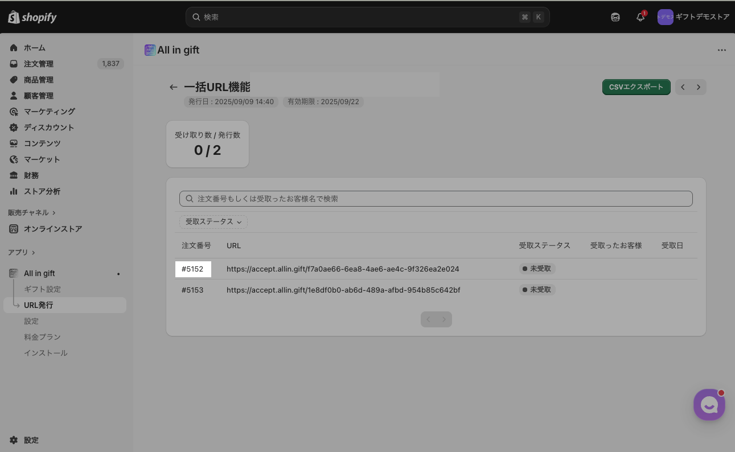Open the ギフトデモストア account menu

(x=693, y=17)
